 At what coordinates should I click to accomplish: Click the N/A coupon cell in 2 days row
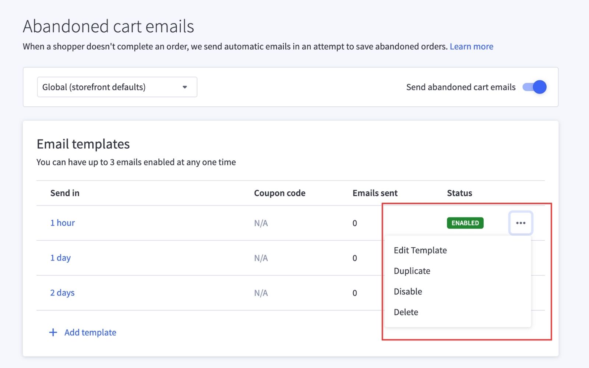pos(261,293)
